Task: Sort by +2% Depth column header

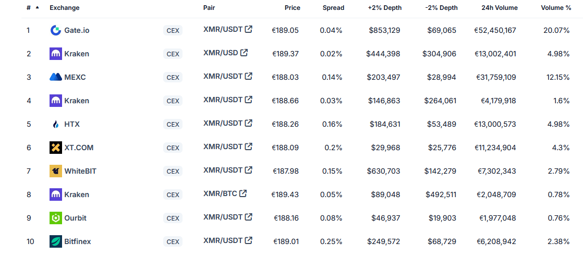Action: [x=384, y=8]
